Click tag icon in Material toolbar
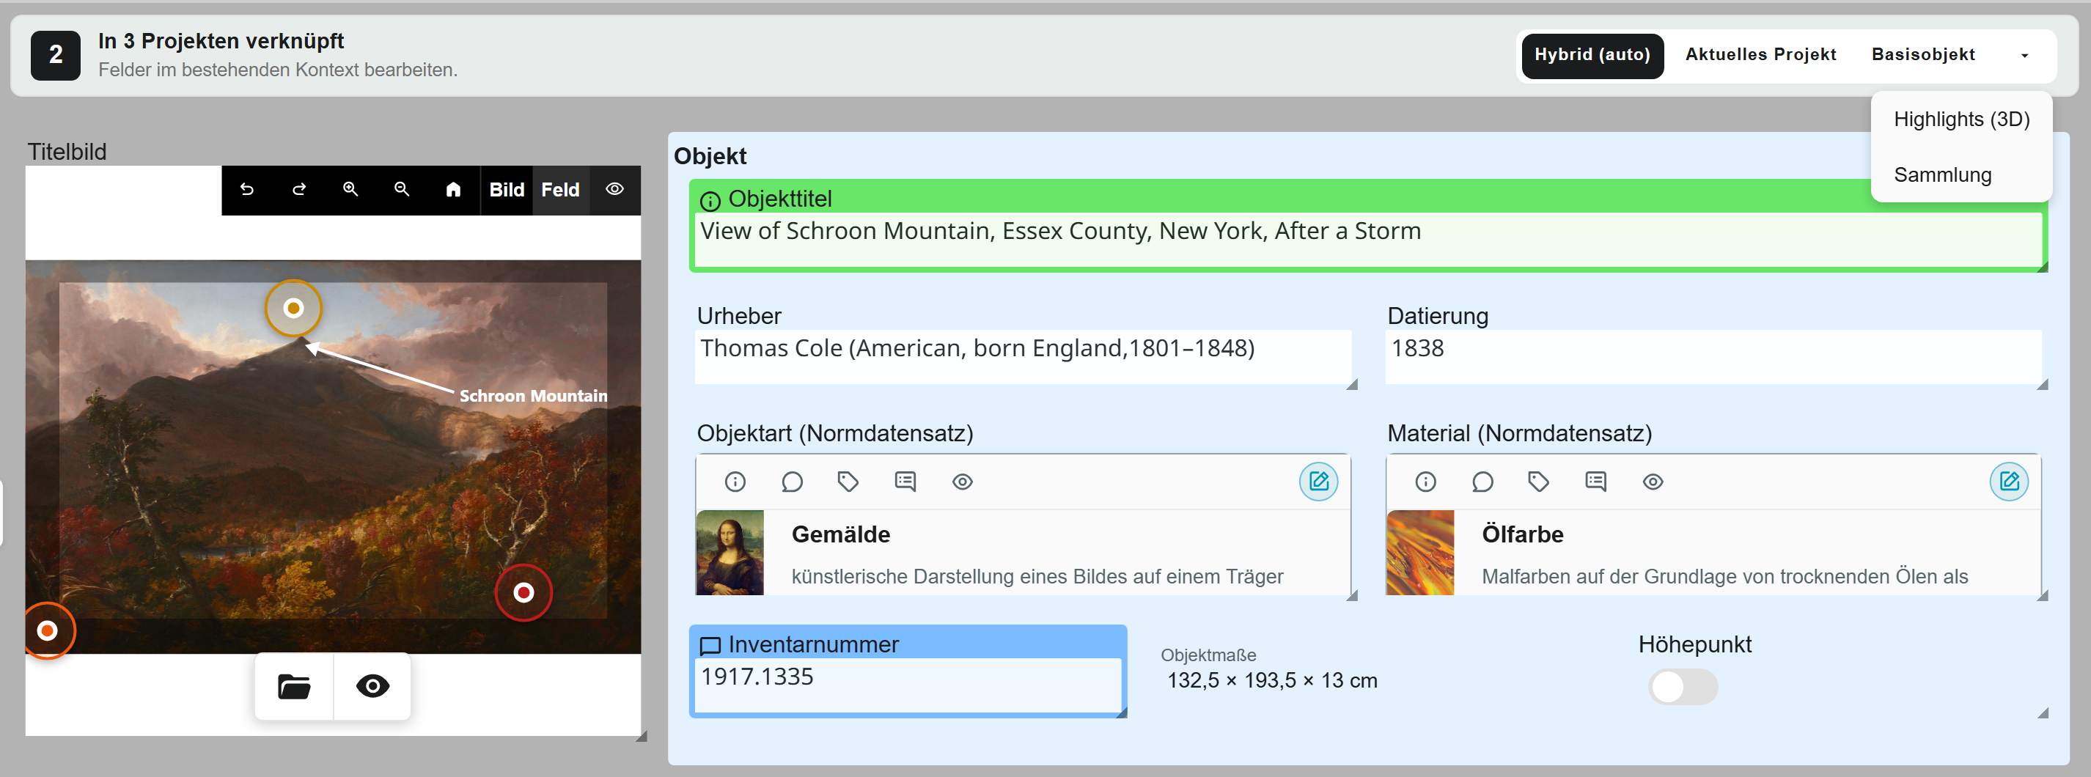 [x=1538, y=482]
